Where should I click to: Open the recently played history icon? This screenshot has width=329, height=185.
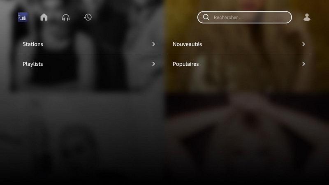(x=88, y=17)
